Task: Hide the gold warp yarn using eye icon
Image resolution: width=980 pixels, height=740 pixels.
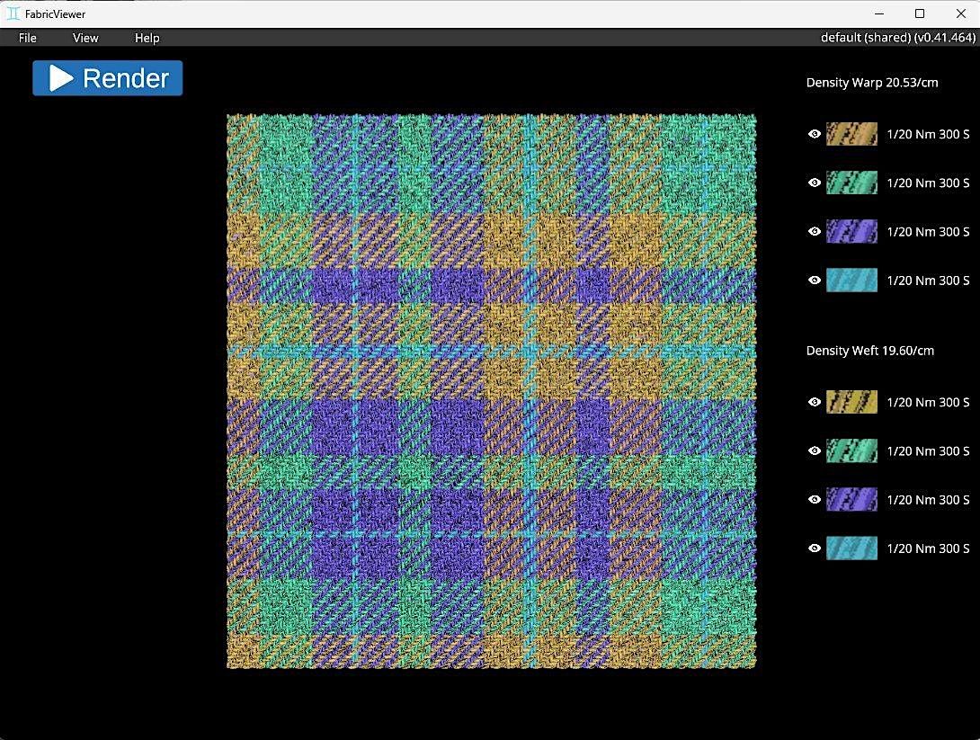Action: [x=815, y=134]
